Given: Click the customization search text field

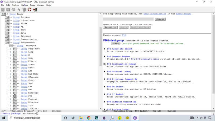Looking at the screenshot, I should 128,19.
